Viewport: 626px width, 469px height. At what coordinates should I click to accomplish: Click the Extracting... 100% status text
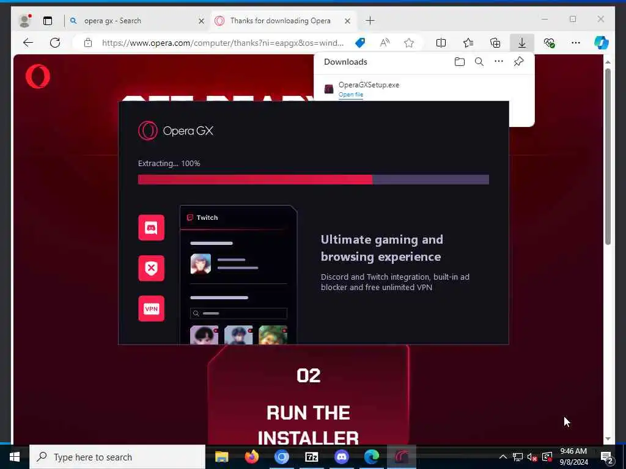[x=169, y=164]
